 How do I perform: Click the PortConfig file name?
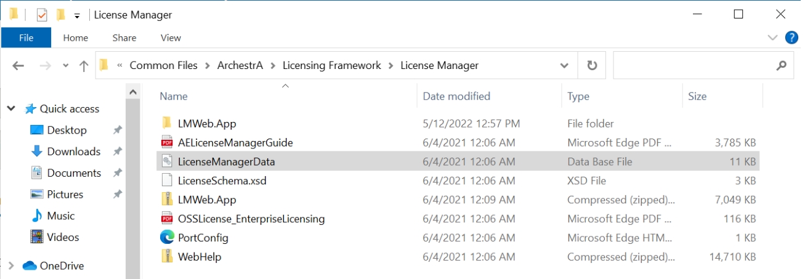[x=203, y=238]
